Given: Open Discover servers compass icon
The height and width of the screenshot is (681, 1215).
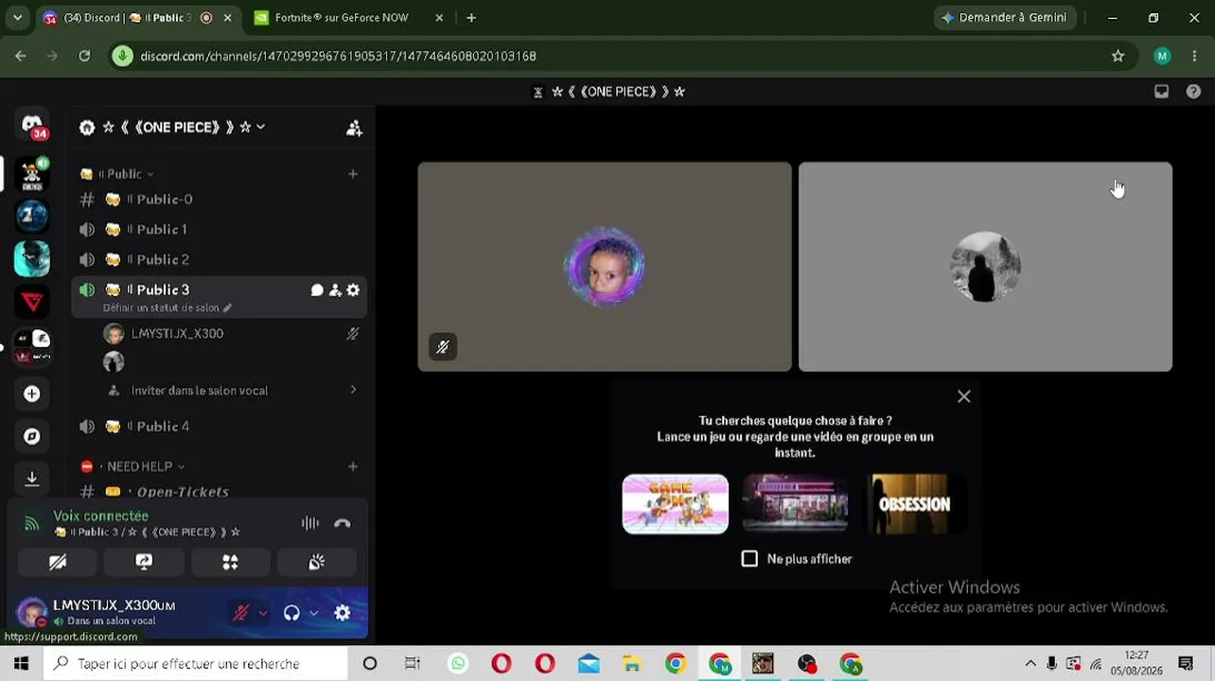Looking at the screenshot, I should (x=32, y=436).
